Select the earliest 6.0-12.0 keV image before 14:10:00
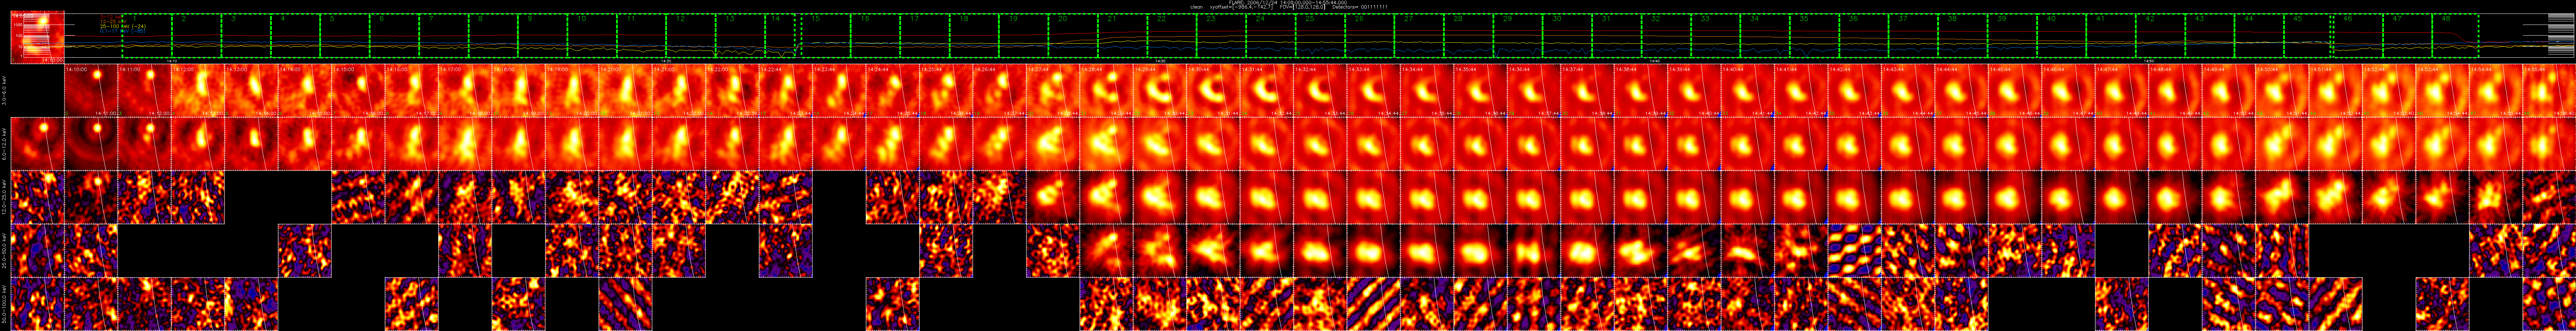The image size is (2576, 331). pos(38,144)
